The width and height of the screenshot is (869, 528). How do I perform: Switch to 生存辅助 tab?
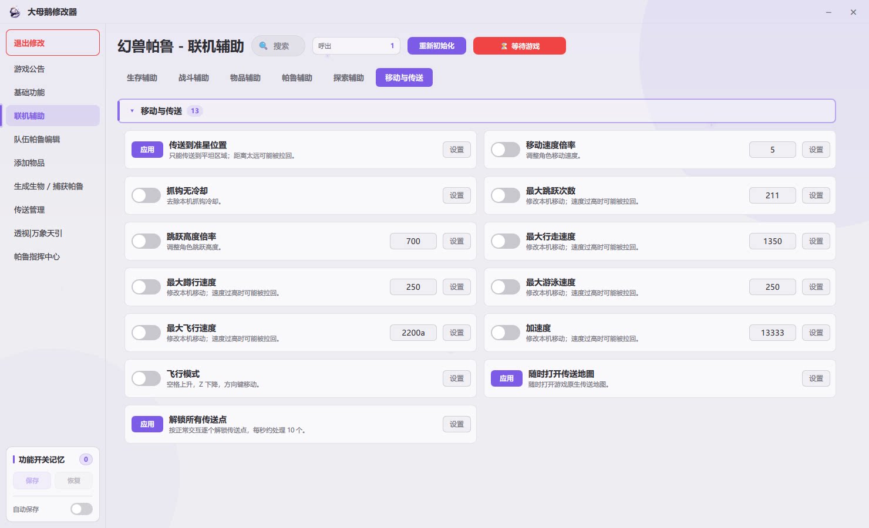click(142, 77)
